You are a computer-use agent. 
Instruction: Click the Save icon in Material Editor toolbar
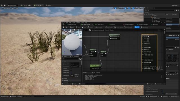tap(63, 27)
